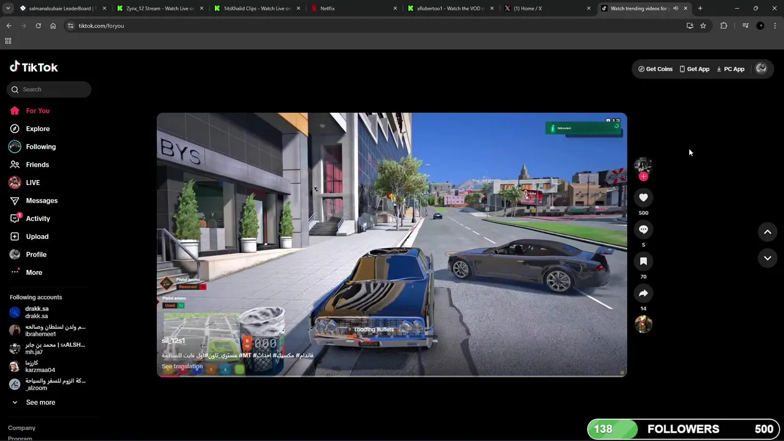Open the apps grid in bookmarks bar
This screenshot has height=441, width=784.
[8, 41]
